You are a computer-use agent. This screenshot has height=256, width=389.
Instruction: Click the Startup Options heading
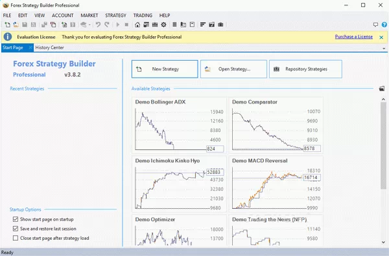click(x=25, y=209)
